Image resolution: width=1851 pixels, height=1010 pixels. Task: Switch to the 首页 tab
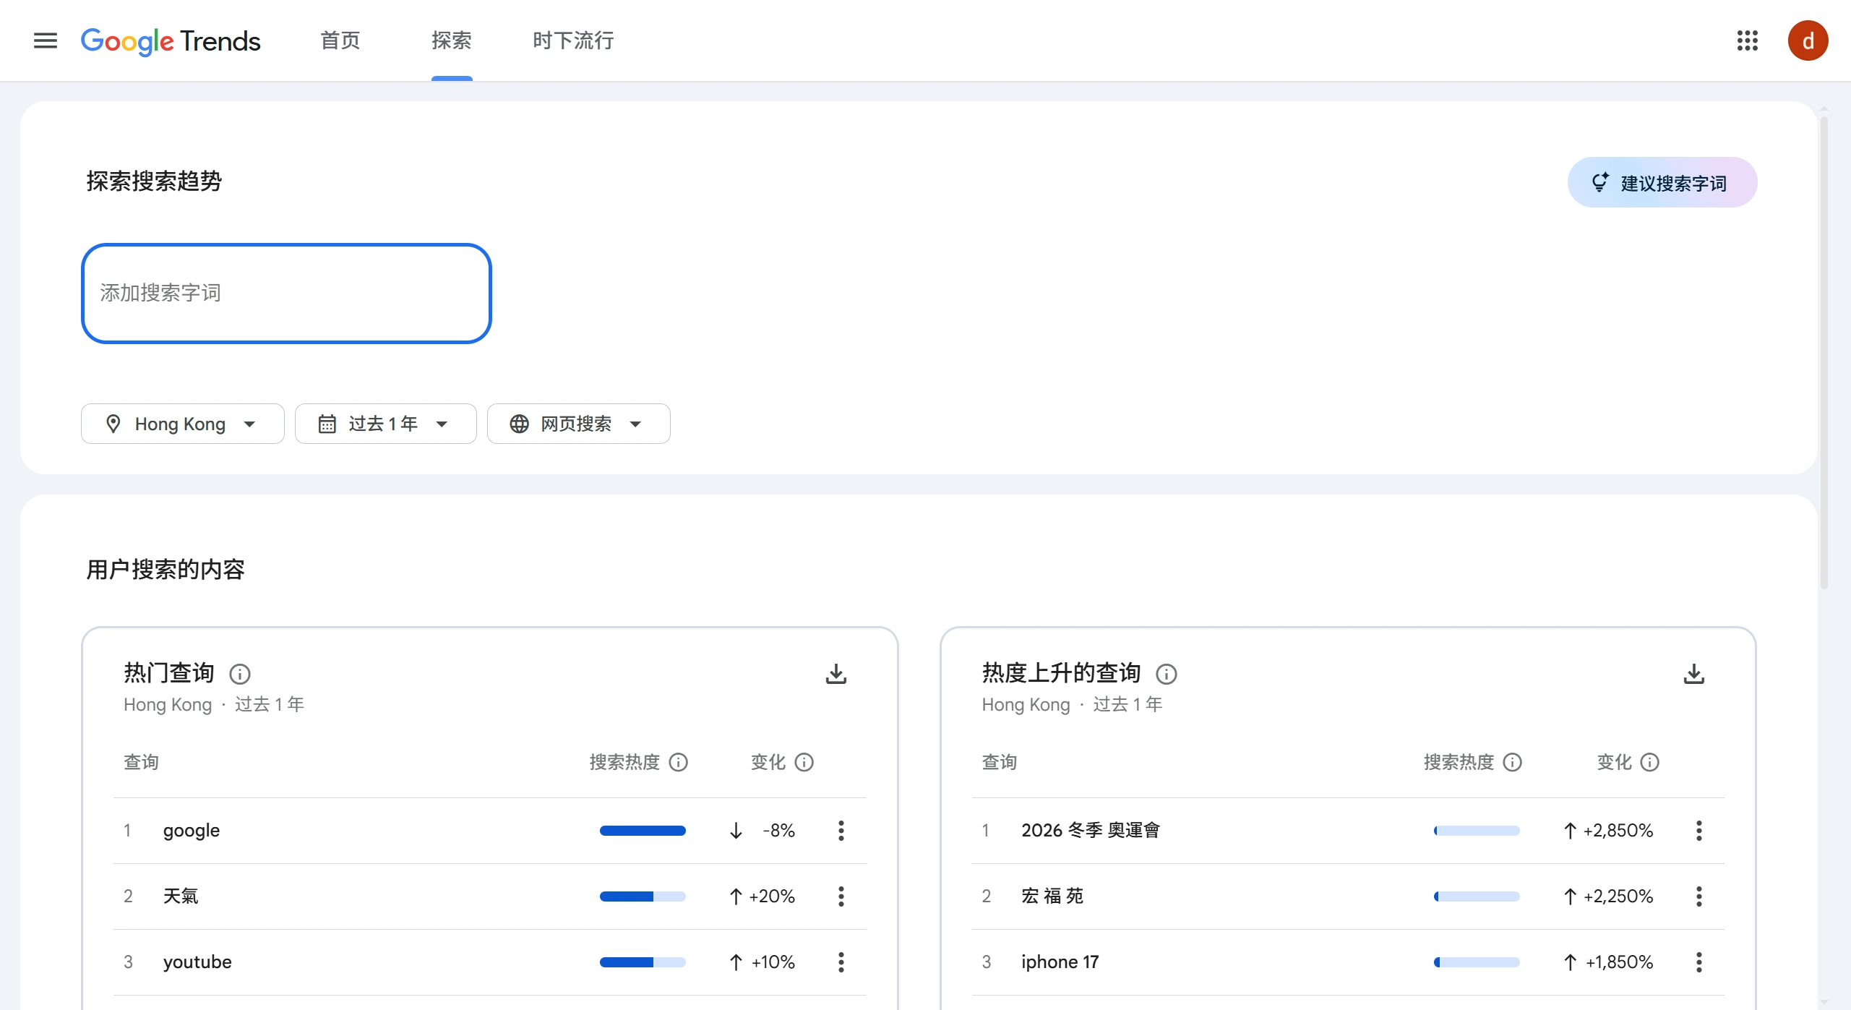pos(339,41)
